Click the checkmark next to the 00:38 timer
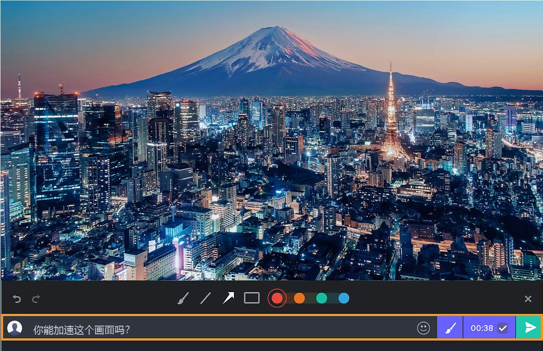The image size is (543, 351). click(502, 327)
